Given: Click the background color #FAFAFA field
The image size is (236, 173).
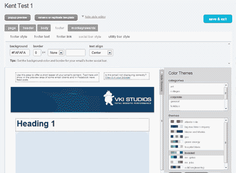Looking at the screenshot, I should coord(20,52).
